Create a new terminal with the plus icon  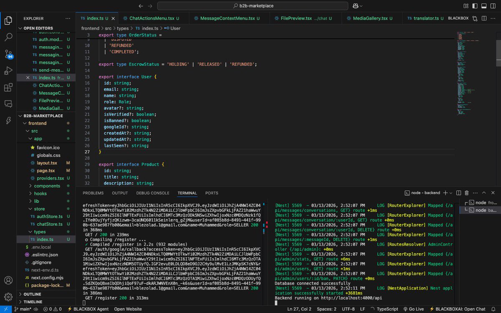pos(445,193)
